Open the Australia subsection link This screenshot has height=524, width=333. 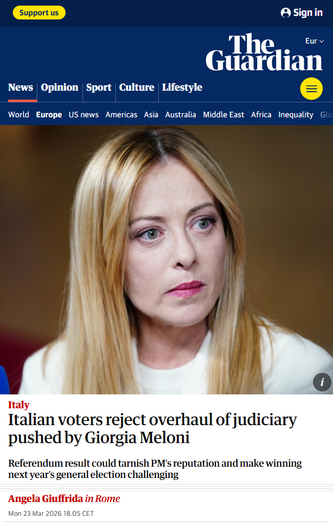pos(180,115)
